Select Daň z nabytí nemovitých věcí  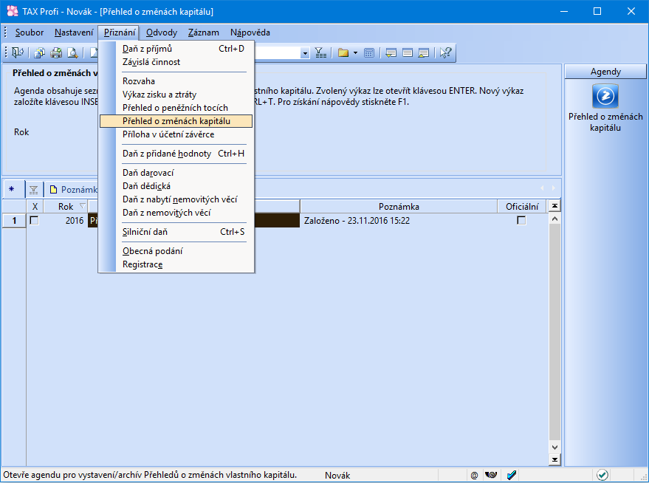point(176,199)
